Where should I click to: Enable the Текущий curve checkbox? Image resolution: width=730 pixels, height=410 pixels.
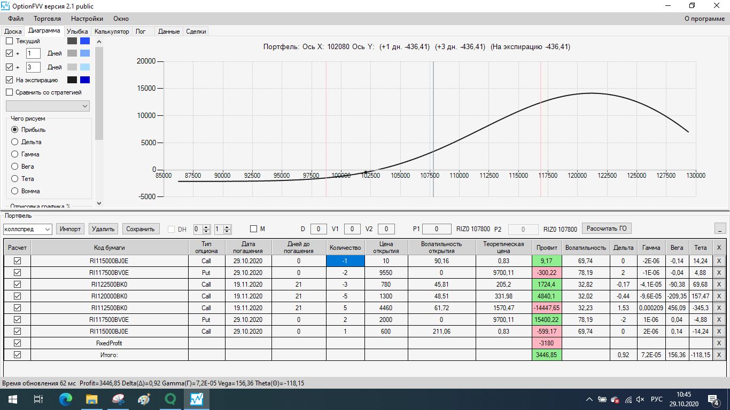click(x=9, y=41)
